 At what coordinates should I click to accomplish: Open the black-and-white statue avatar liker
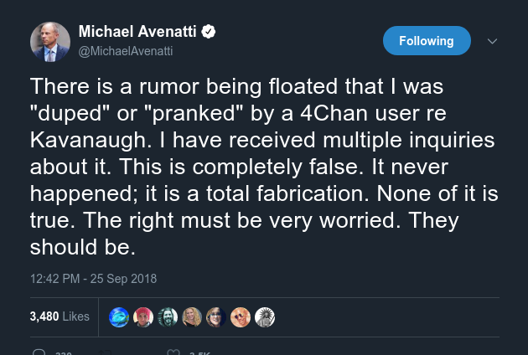tap(264, 317)
